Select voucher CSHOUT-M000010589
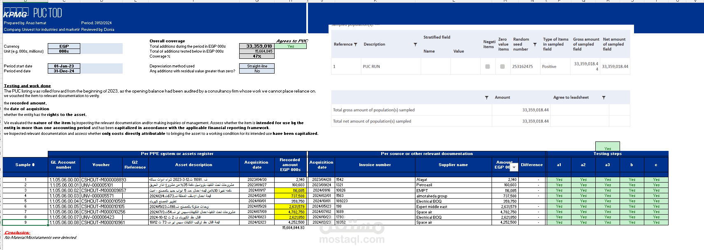 pos(103,201)
